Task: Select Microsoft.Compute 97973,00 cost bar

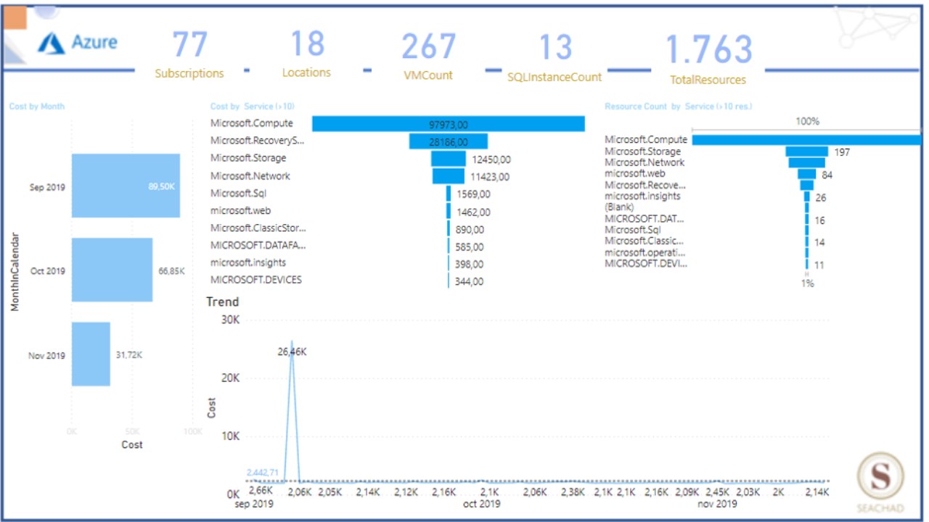Action: (449, 124)
